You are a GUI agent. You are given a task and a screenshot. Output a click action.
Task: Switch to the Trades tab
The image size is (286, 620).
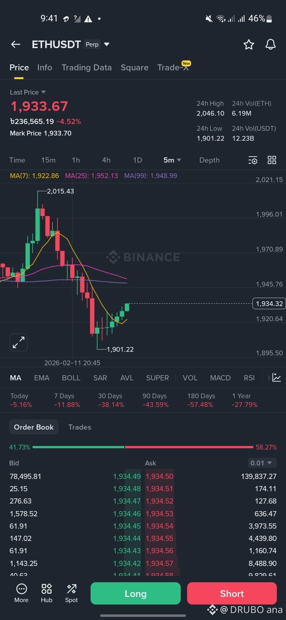[x=80, y=427]
